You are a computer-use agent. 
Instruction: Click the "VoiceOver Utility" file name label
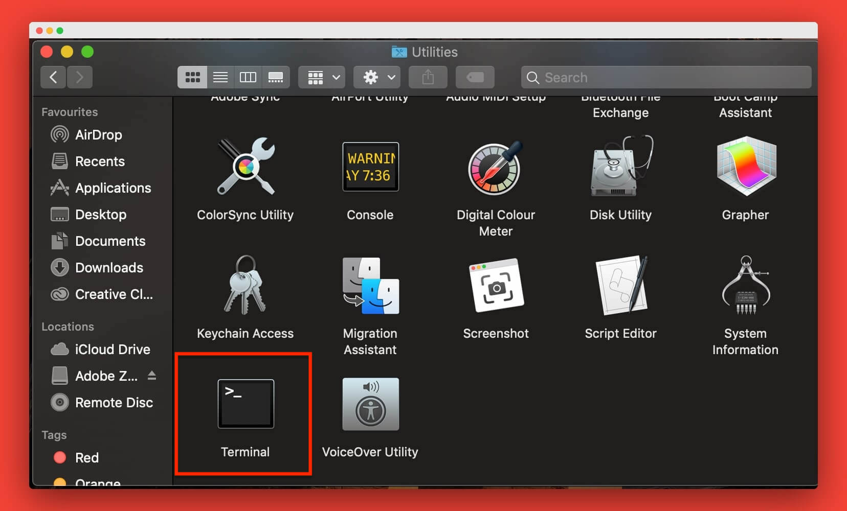(370, 452)
